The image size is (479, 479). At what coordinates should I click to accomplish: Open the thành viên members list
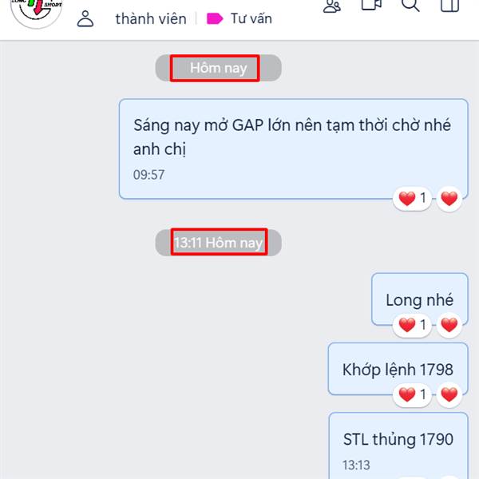coord(151,19)
